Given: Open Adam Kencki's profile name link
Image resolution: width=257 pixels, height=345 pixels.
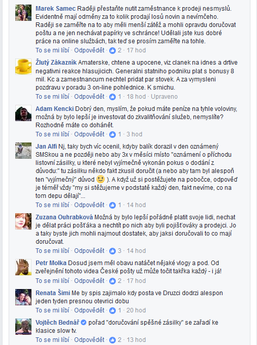Looking at the screenshot, I should pyautogui.click(x=54, y=109).
